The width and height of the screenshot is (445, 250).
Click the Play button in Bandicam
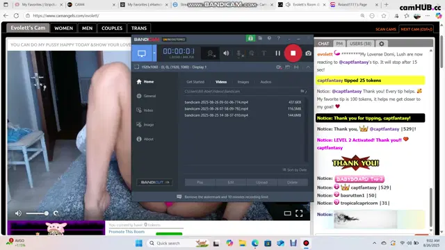pos(200,182)
